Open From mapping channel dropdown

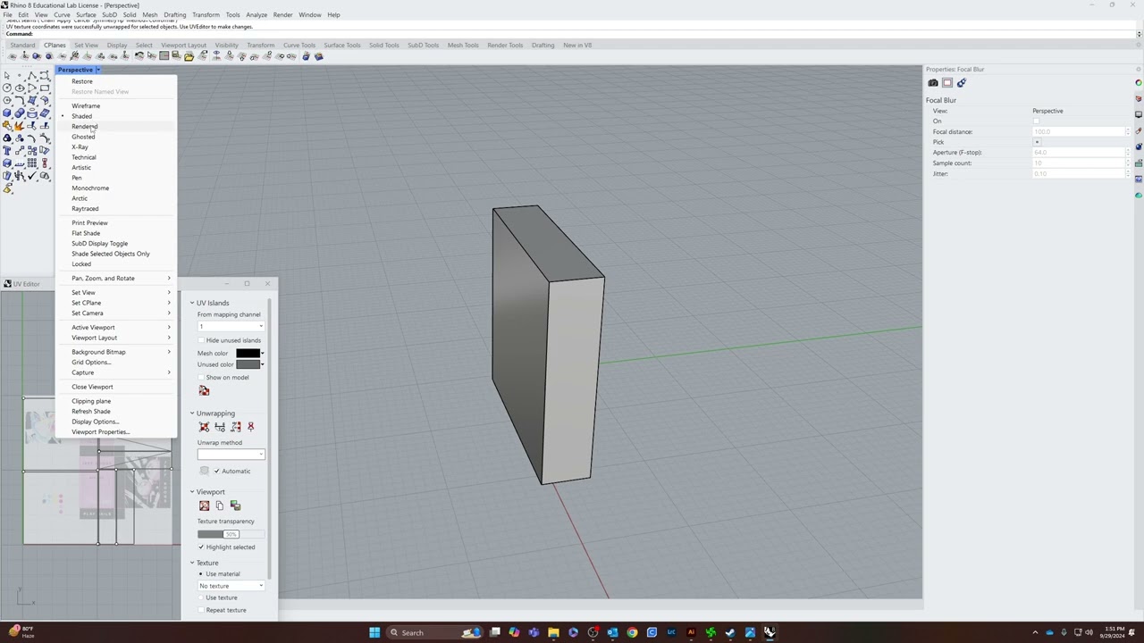point(231,327)
